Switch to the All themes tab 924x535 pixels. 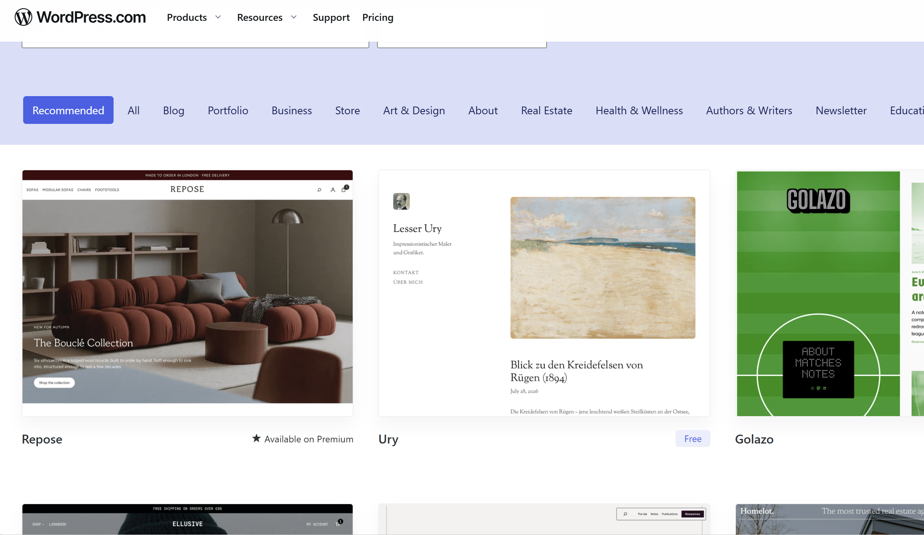pos(134,110)
